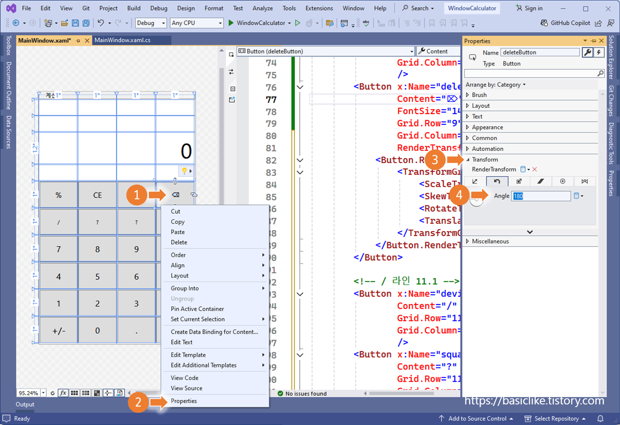
Task: Click the New Project icon in toolbar
Action: [x=48, y=23]
